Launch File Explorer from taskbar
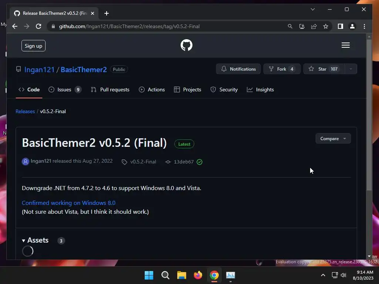Screen dimensions: 379x284 [x=181, y=275]
